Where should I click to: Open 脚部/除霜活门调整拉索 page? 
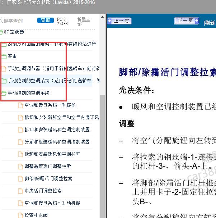48,178
